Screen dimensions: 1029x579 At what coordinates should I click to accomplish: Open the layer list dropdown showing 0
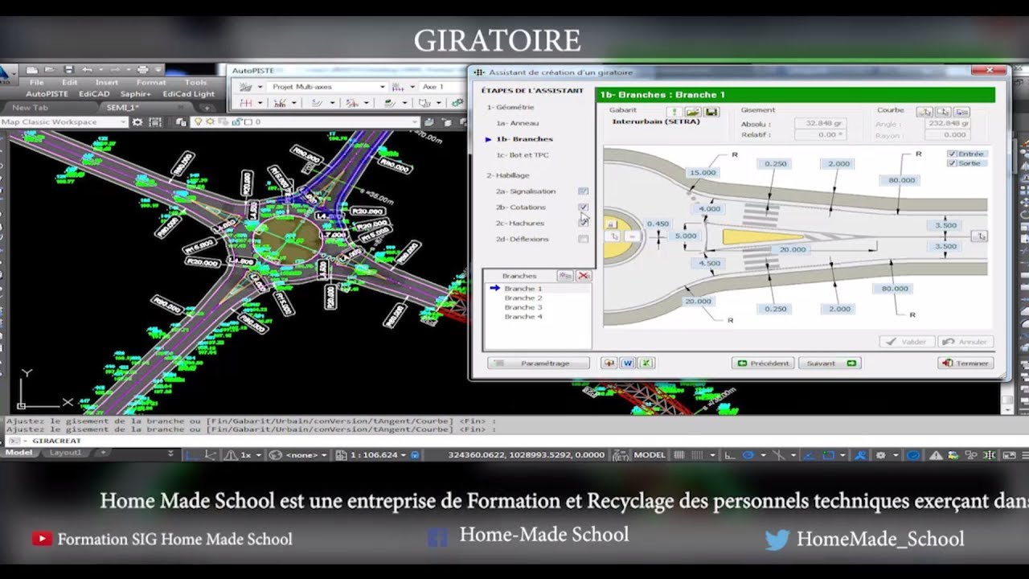pos(415,122)
